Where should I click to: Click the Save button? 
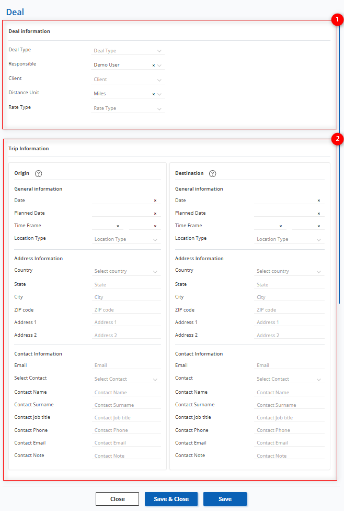click(225, 499)
